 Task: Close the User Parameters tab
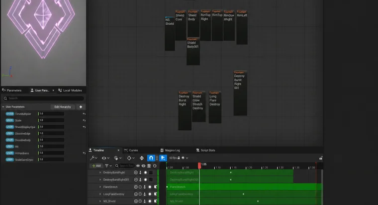[53, 90]
